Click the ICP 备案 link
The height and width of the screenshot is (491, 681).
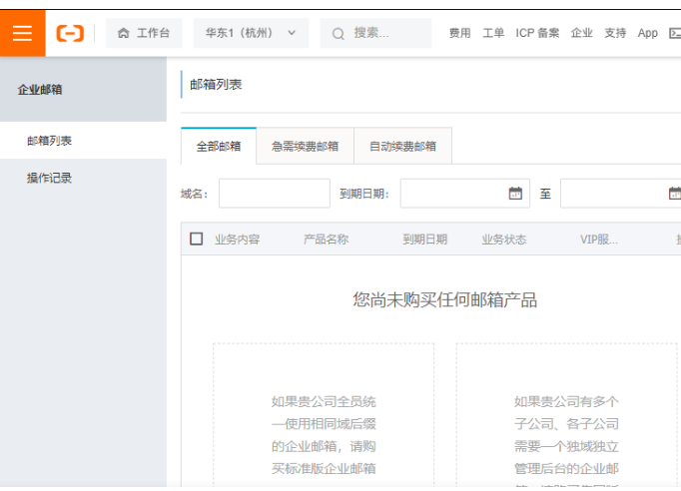tap(537, 33)
